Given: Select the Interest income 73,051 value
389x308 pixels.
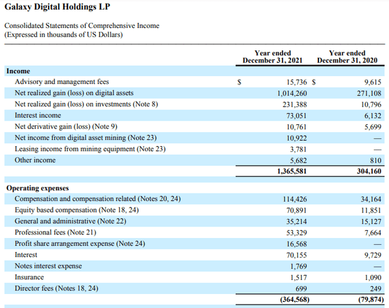Looking at the screenshot, I should click(x=294, y=115).
